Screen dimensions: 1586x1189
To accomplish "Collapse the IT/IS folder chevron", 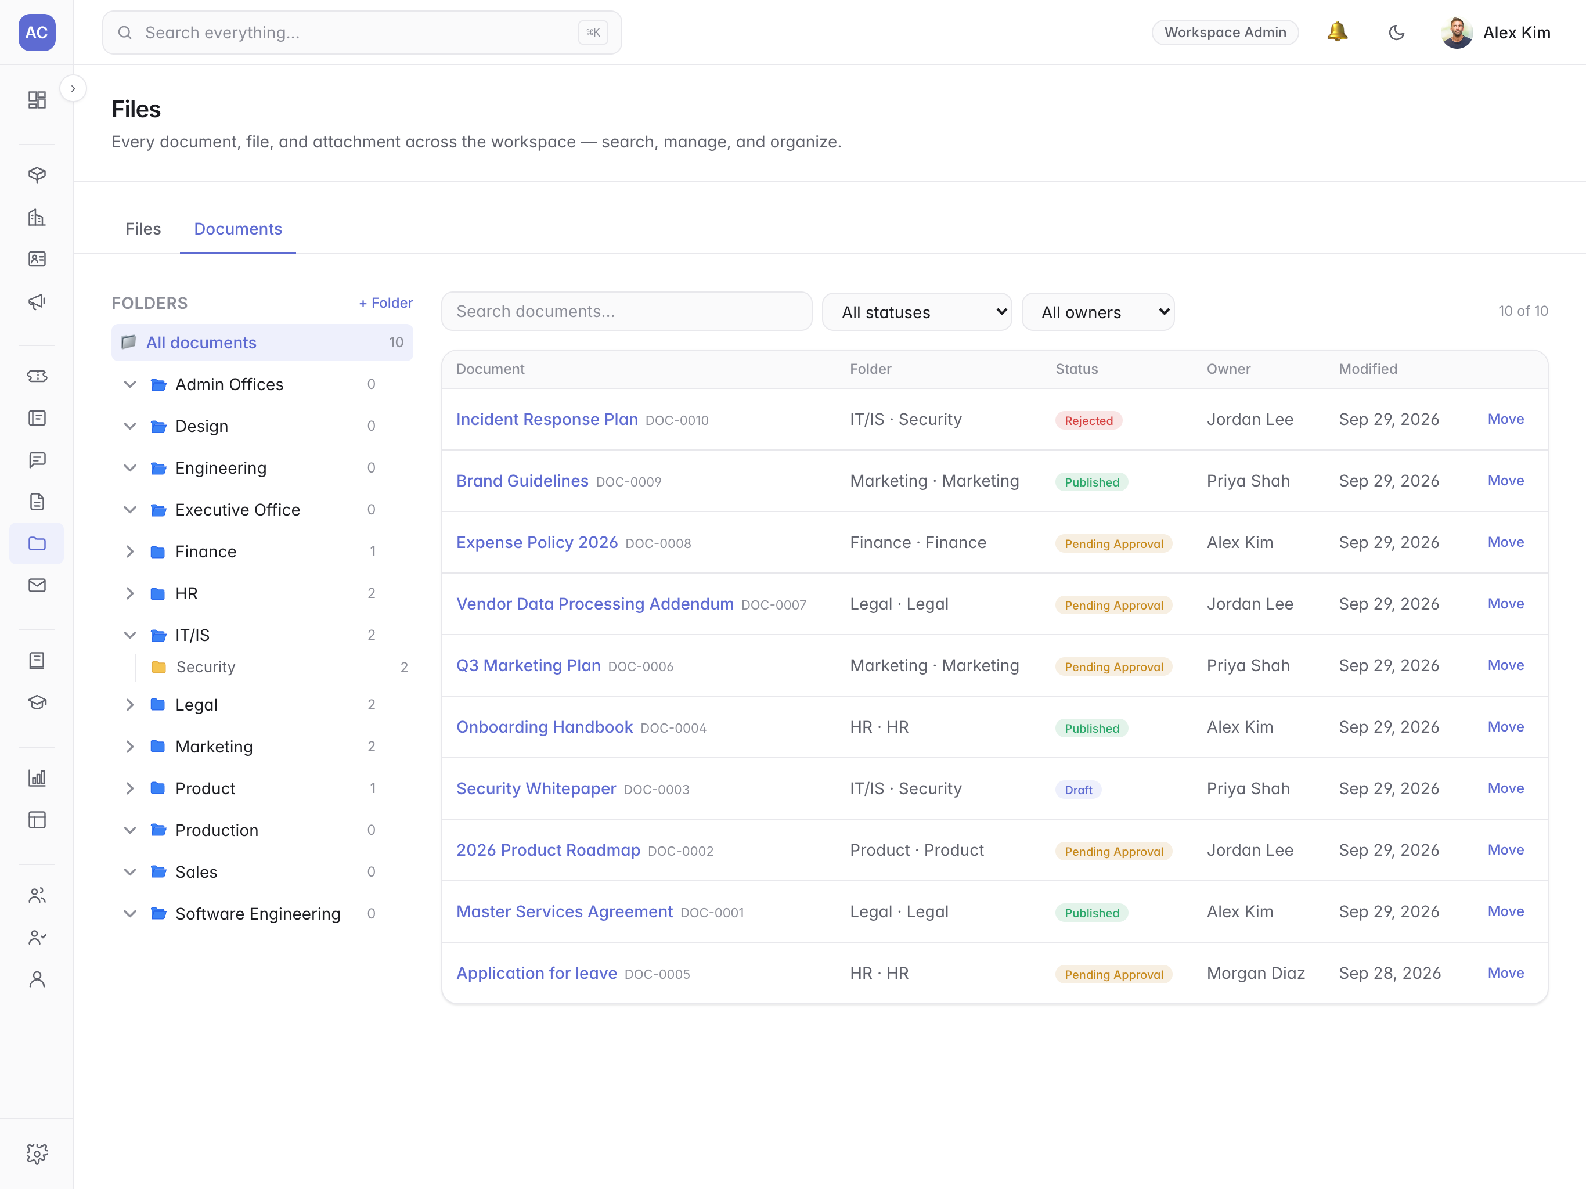I will click(x=130, y=635).
